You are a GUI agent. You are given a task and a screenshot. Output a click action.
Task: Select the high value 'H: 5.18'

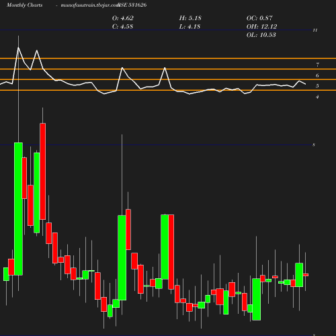click(190, 18)
